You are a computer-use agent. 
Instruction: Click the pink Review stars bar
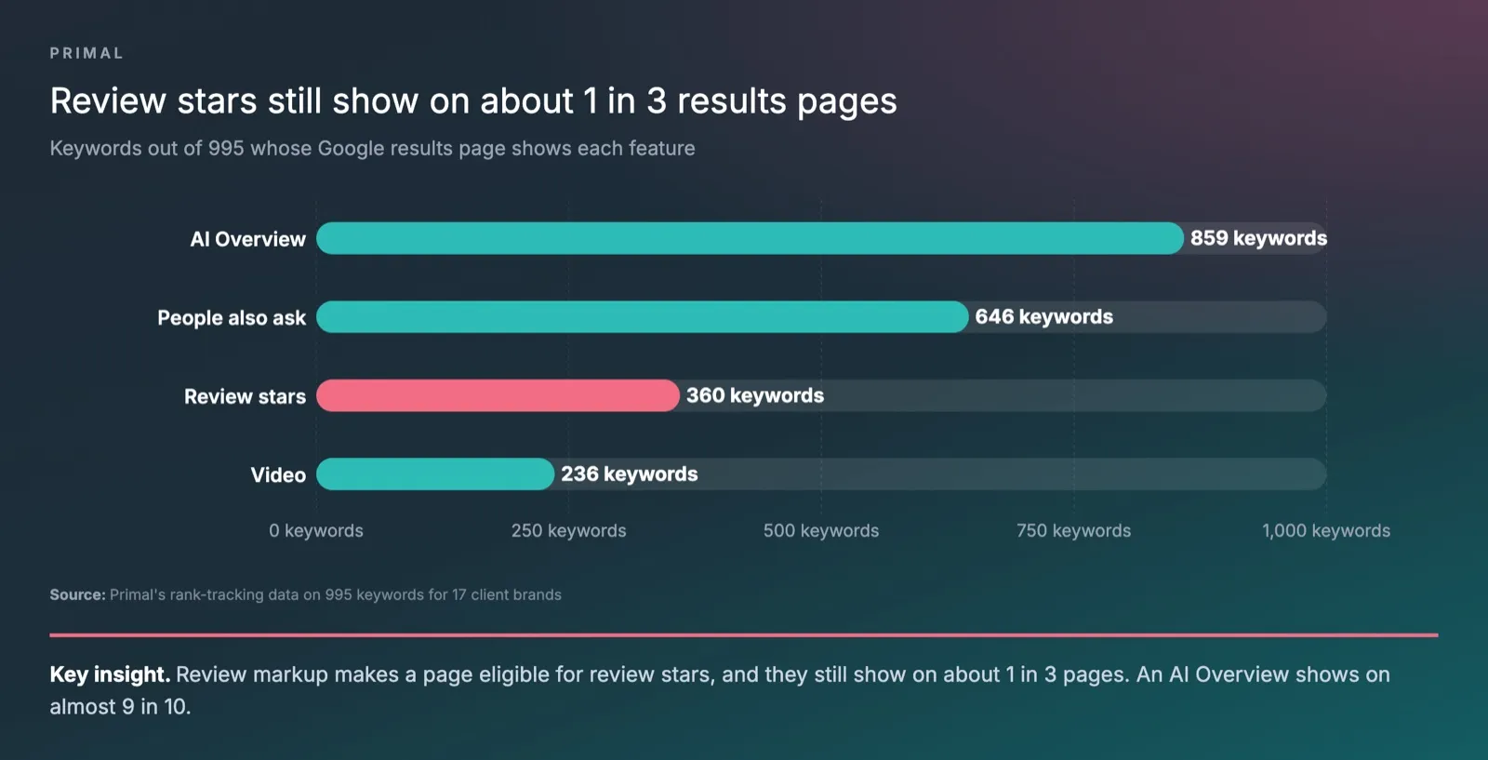498,395
